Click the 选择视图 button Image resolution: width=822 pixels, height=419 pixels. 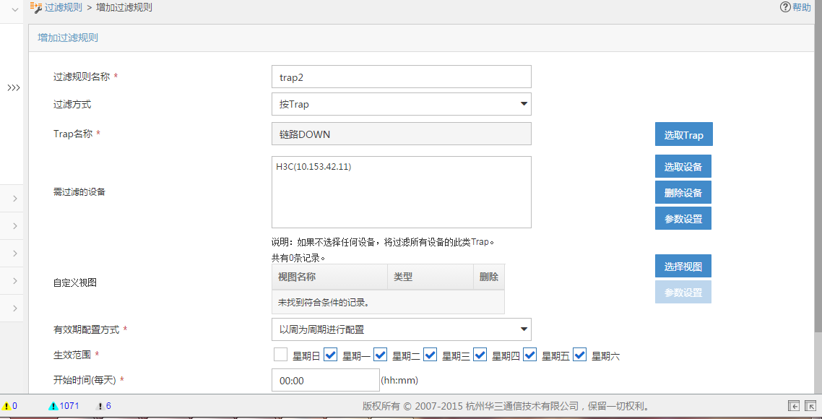[683, 267]
